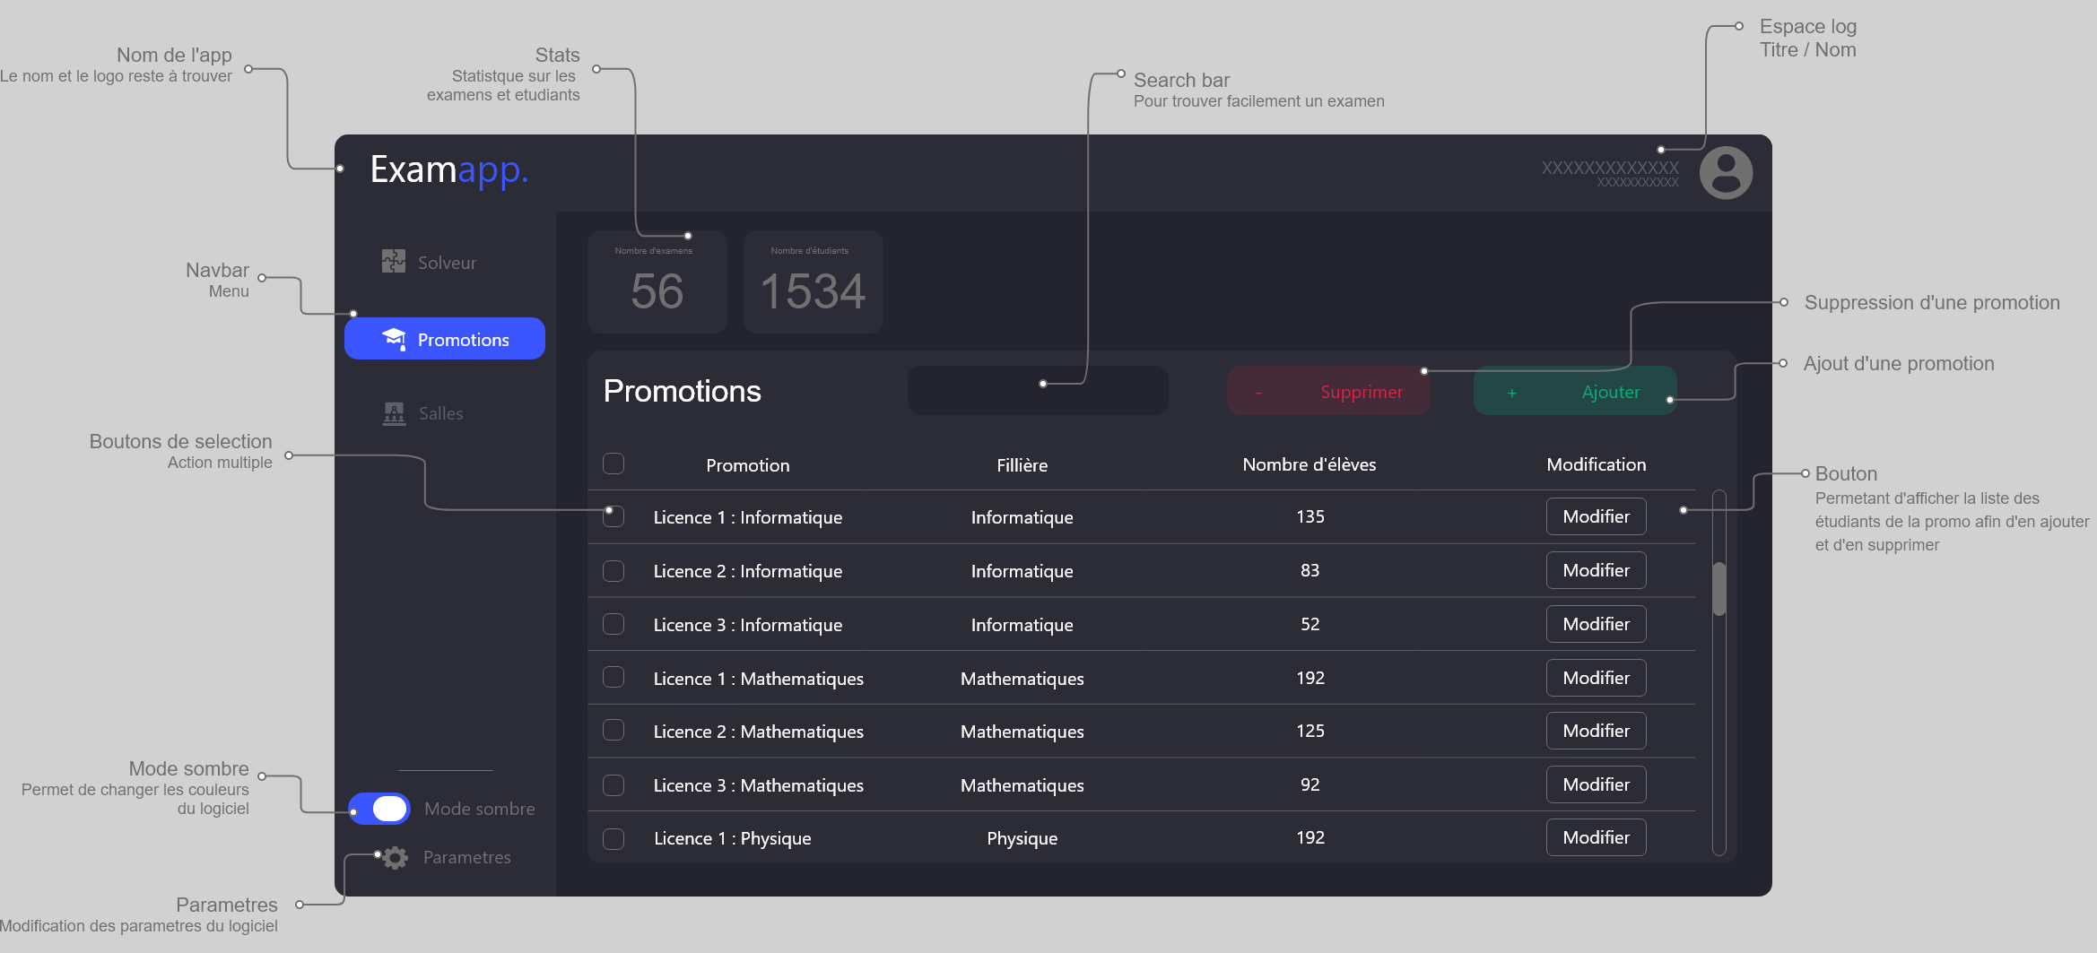
Task: Click the minus icon on Supprimer button
Action: click(1258, 392)
